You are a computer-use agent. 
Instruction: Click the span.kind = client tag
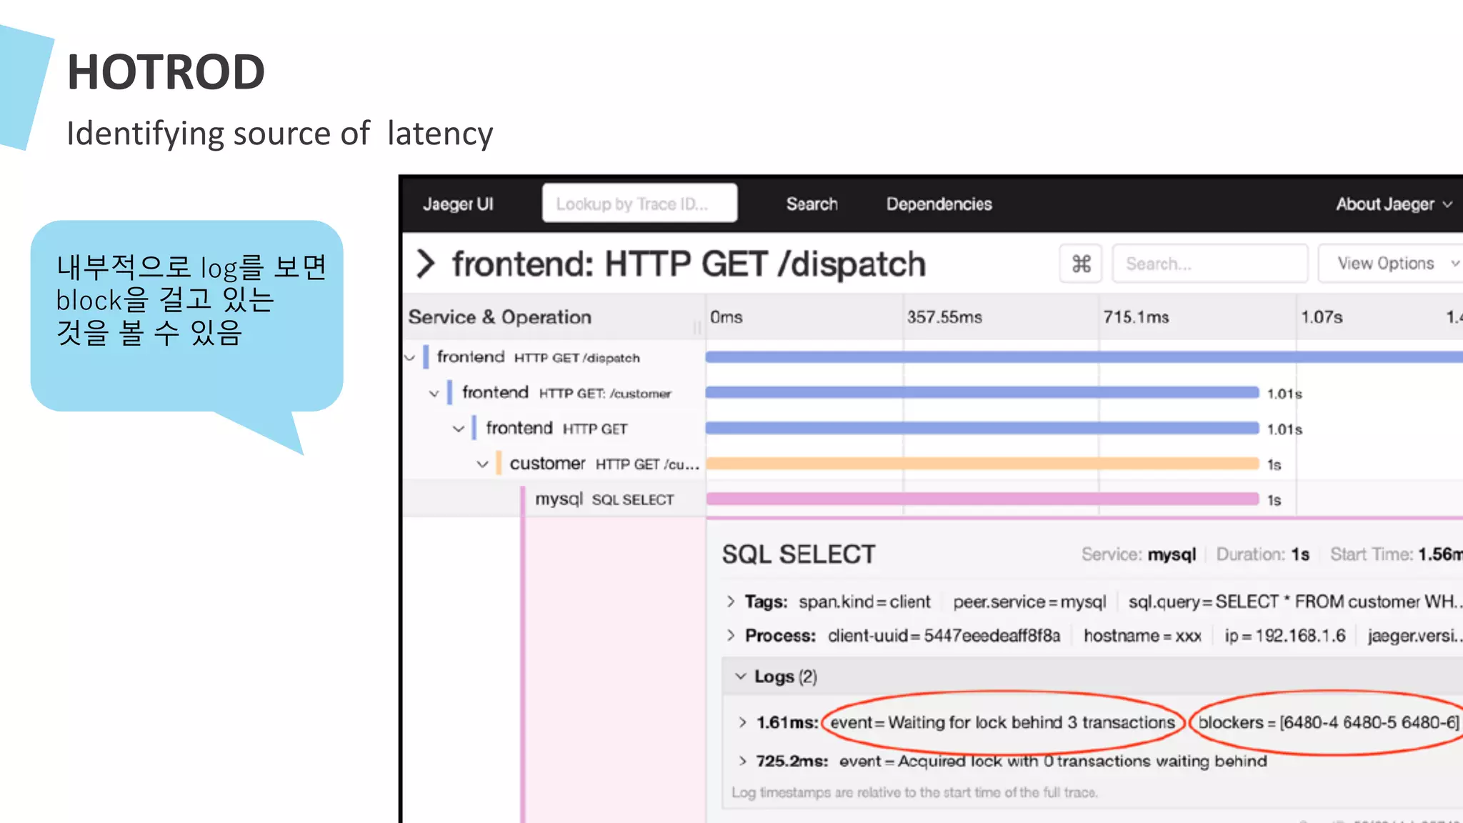(864, 602)
